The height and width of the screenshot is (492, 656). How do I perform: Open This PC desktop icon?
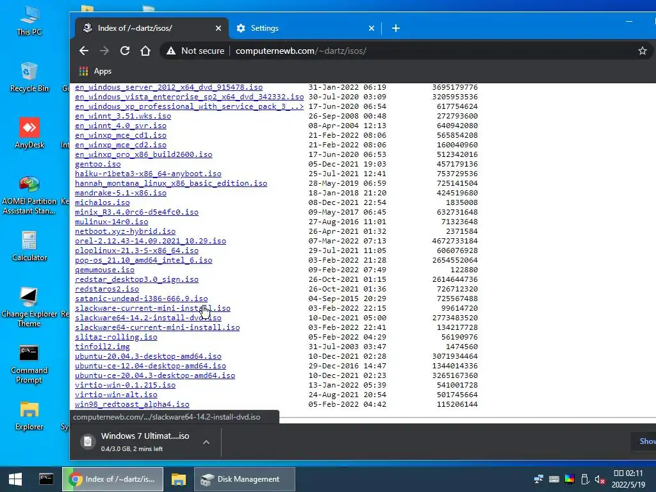click(29, 21)
